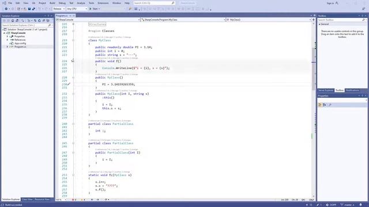Click the Home icon in Solution Explorer toolbar

[x=13, y=21]
